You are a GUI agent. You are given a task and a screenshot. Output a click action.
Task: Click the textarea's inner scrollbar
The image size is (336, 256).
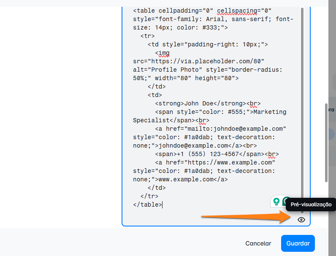tap(302, 110)
